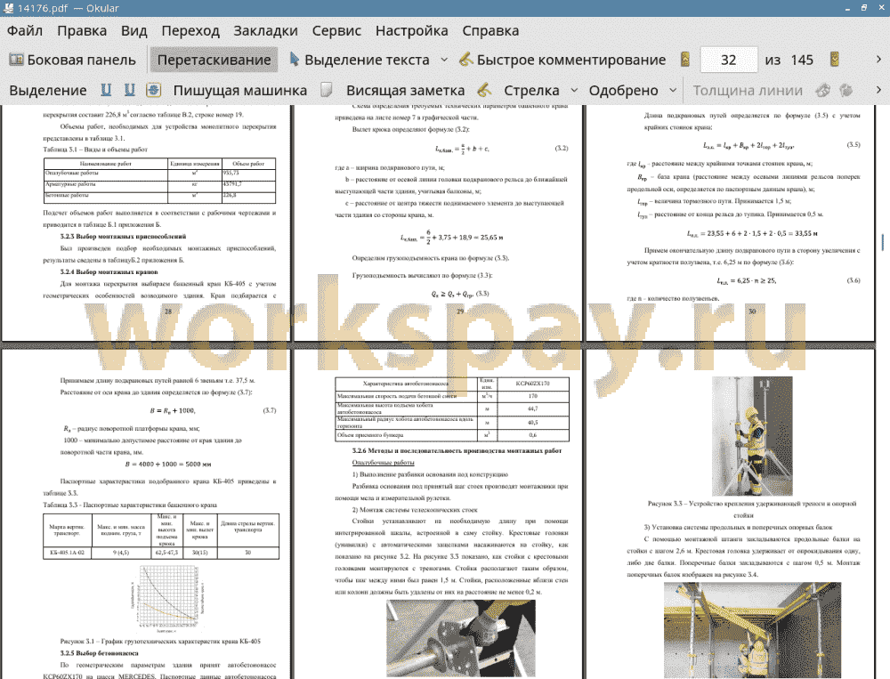Screen dimensions: 890x679
Task: Toggle Быстрое комментирование annotation toolbar
Action: [563, 60]
